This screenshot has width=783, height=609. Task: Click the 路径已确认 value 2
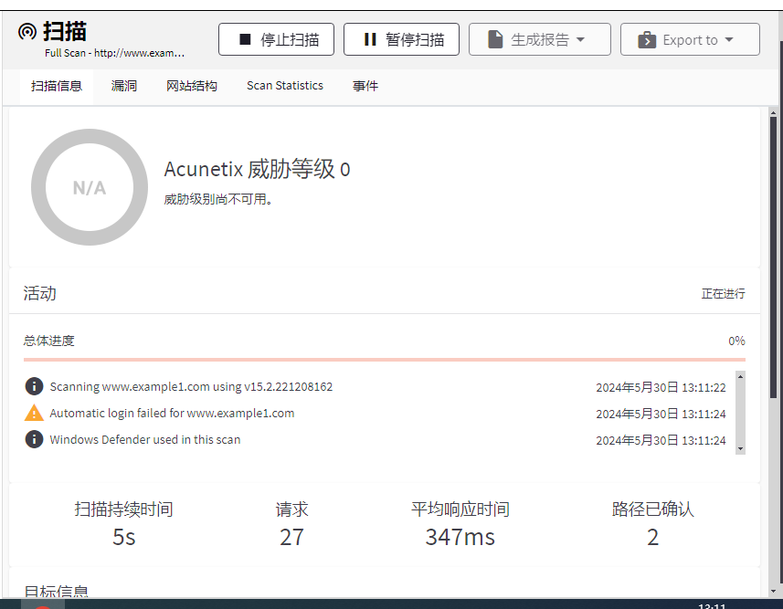click(x=652, y=537)
